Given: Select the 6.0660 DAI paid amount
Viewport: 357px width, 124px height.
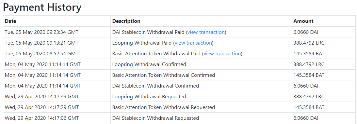Looking at the screenshot, I should click(x=306, y=32).
